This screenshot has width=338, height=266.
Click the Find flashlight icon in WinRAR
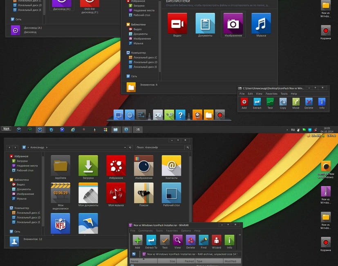click(x=204, y=240)
